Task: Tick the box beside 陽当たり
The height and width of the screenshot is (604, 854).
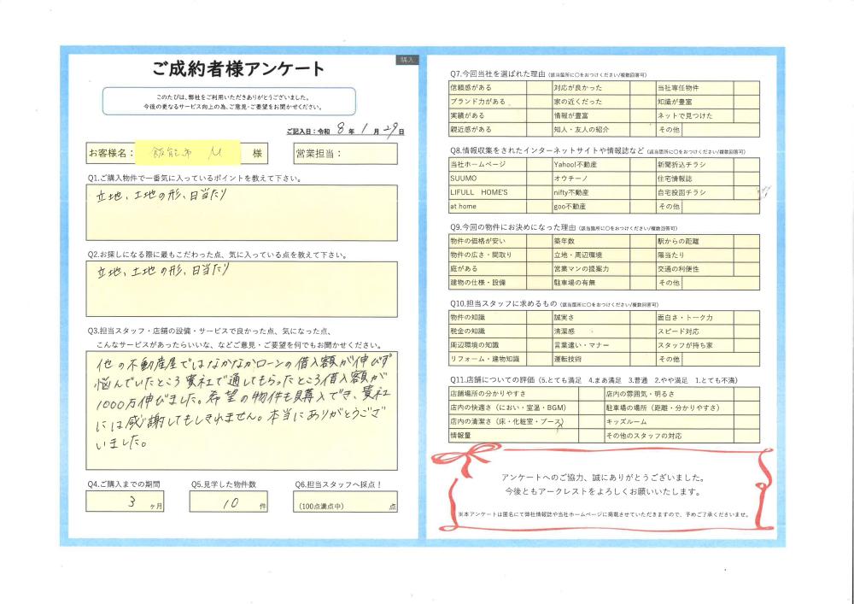Action: [746, 255]
